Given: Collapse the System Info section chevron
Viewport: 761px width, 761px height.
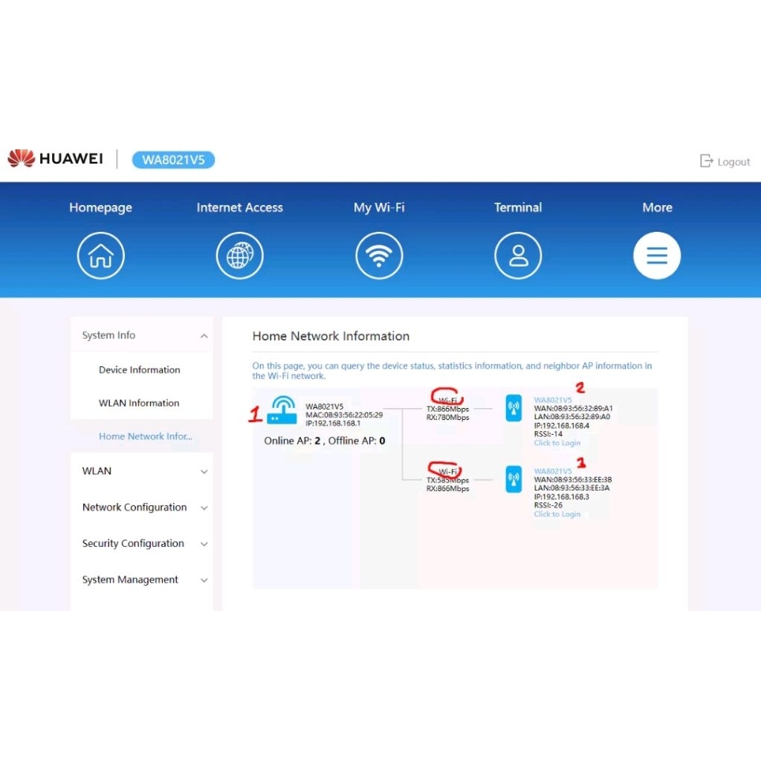Looking at the screenshot, I should pyautogui.click(x=204, y=336).
